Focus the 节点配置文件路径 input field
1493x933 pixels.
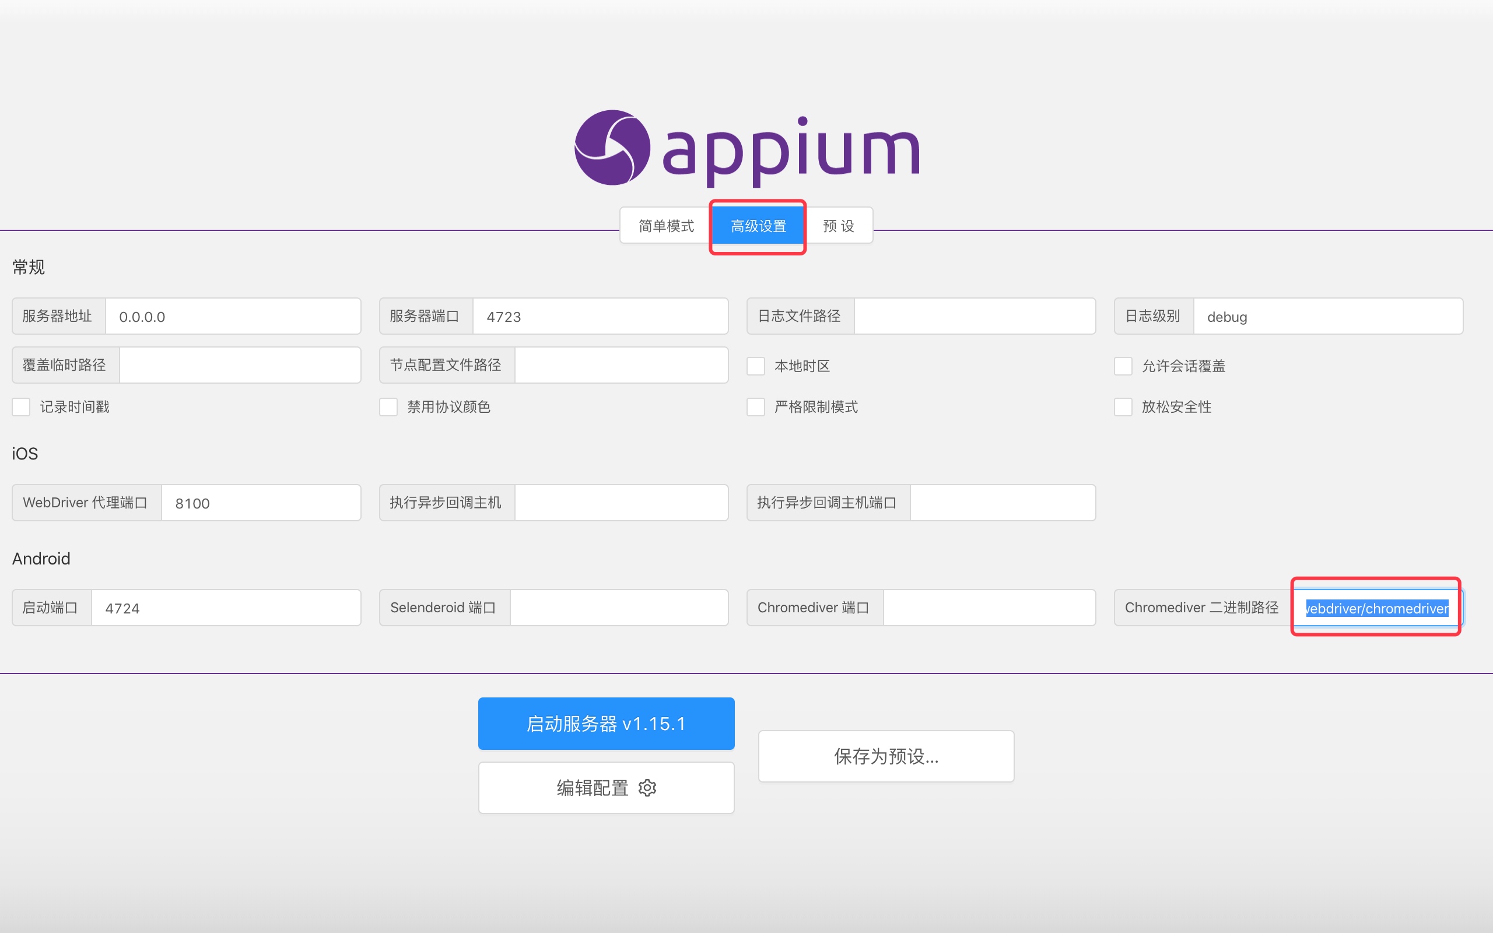(x=621, y=365)
